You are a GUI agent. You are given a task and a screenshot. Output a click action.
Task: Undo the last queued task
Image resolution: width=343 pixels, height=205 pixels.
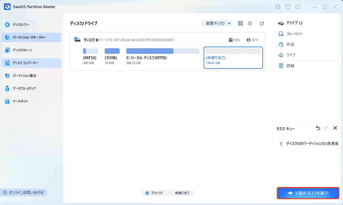[x=318, y=128]
